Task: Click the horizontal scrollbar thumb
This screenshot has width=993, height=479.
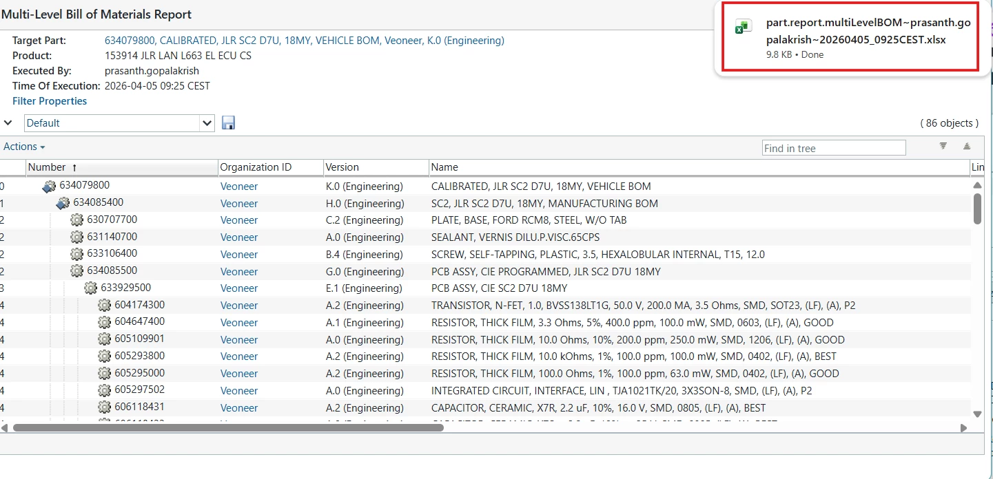Action: coord(228,427)
